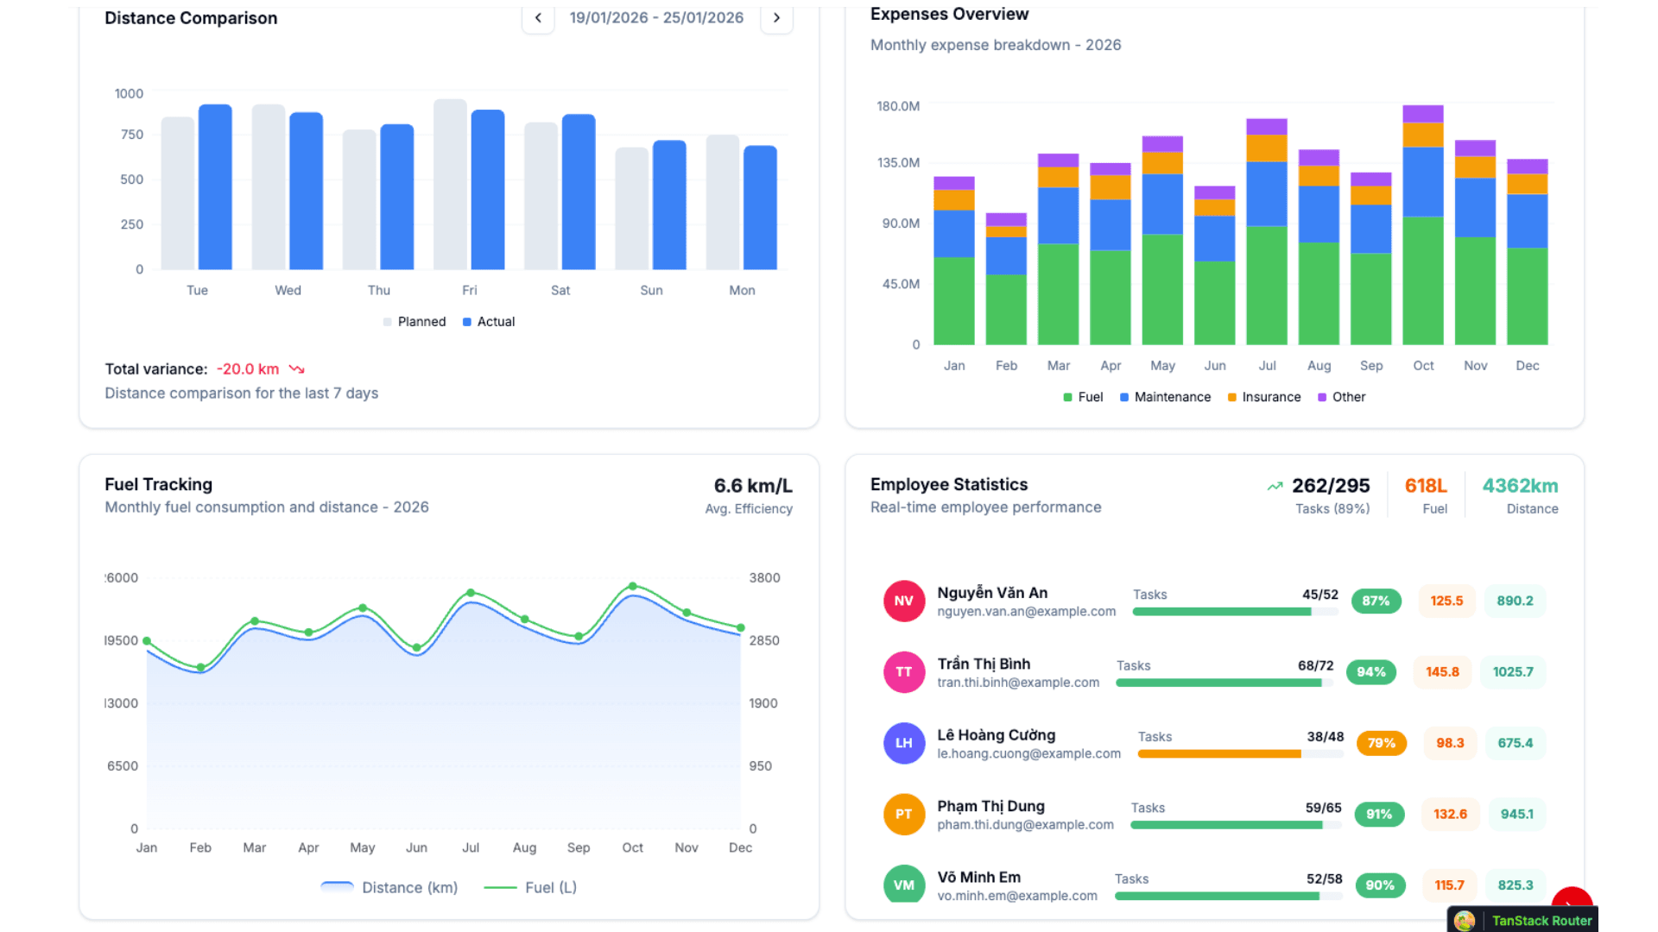Click the downward trend icon beside total variance
The width and height of the screenshot is (1658, 932).
point(297,369)
